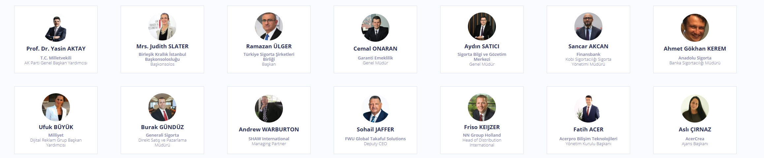
Task: Click the photo on the Prof. Dr. Yasin AKTAY card
Action: pos(56,29)
